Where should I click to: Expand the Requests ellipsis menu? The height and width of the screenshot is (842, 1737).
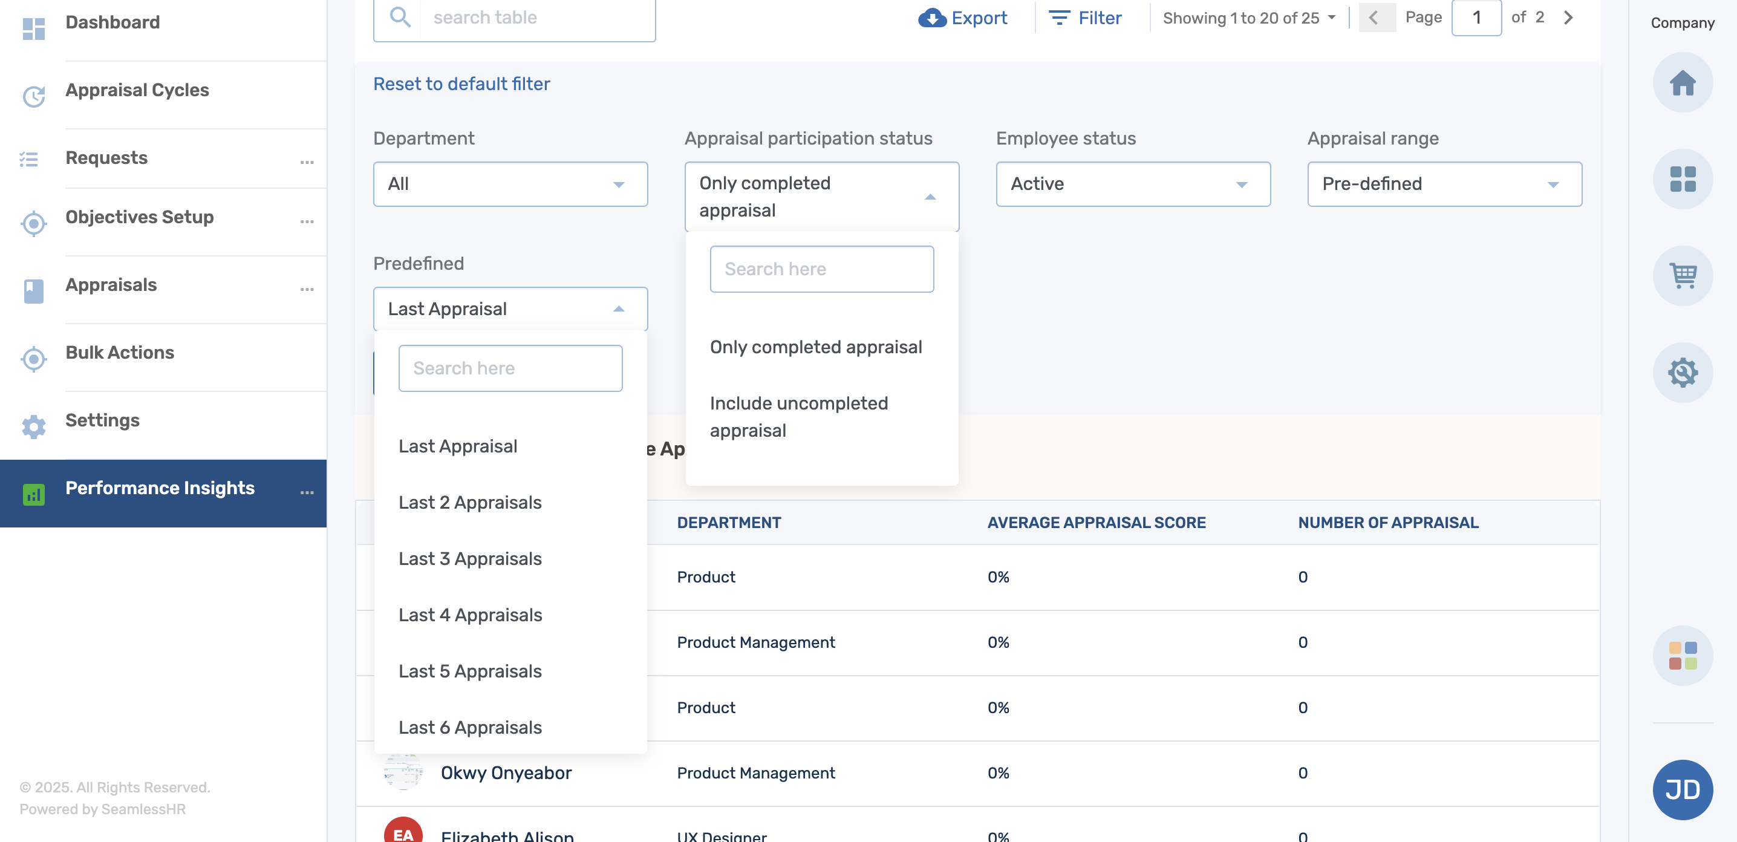pos(307,162)
